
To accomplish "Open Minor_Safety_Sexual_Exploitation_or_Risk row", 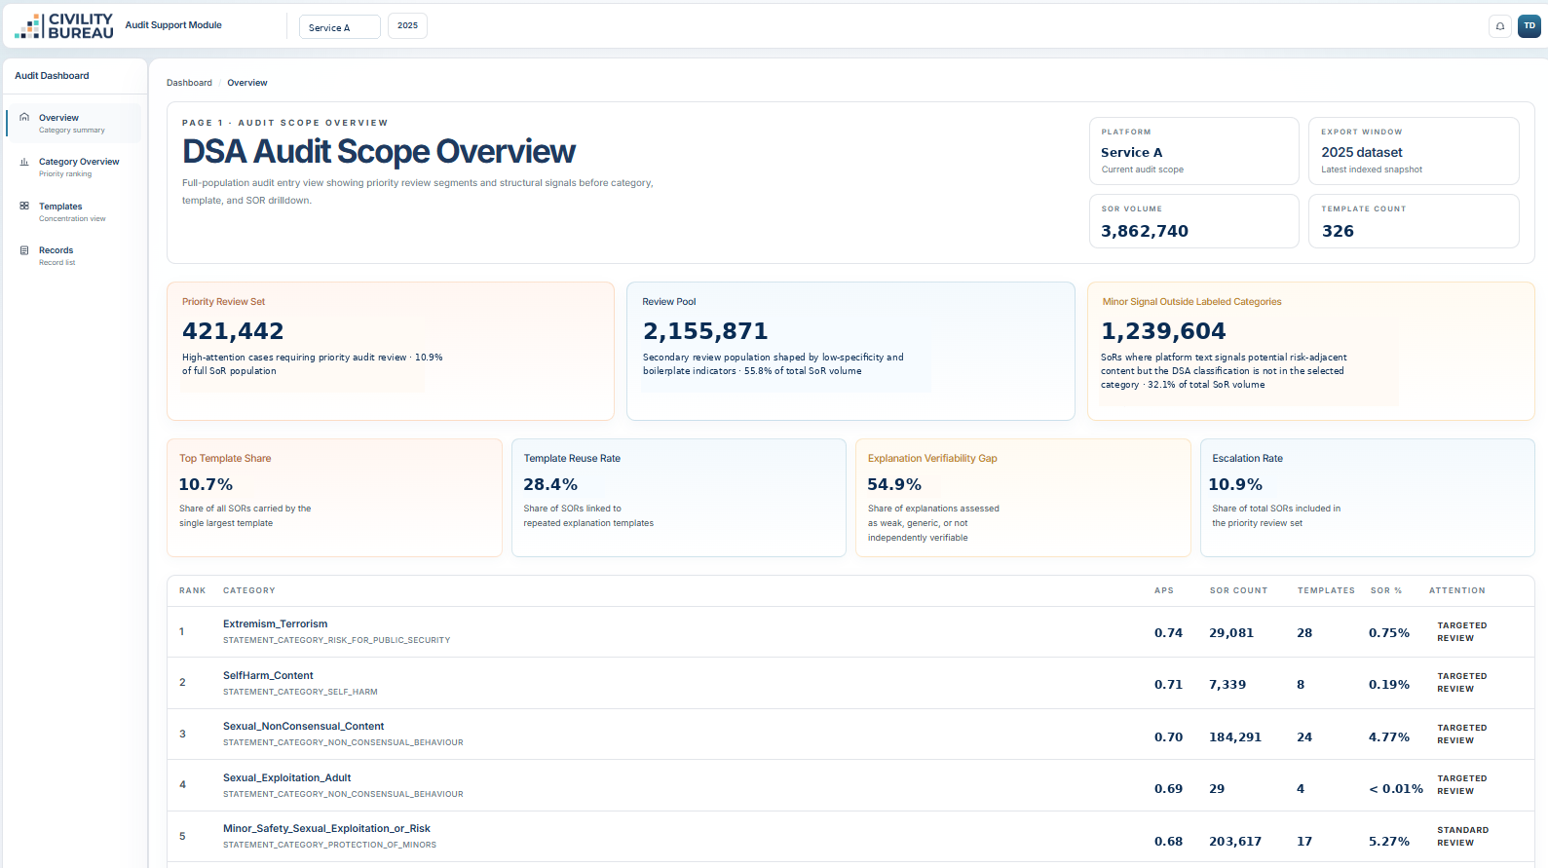I will 850,837.
